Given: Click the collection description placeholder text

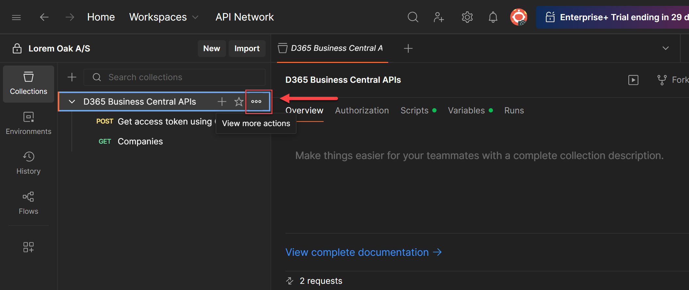Looking at the screenshot, I should coord(480,155).
